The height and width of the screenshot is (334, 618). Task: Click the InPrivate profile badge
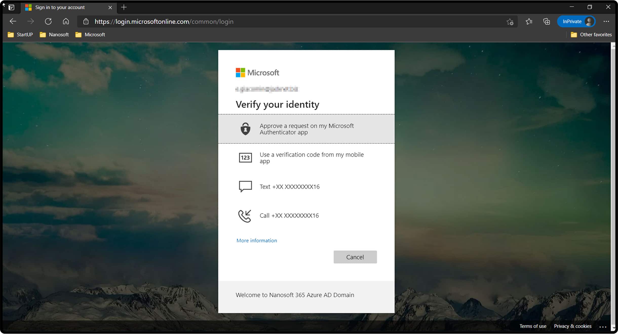[576, 21]
